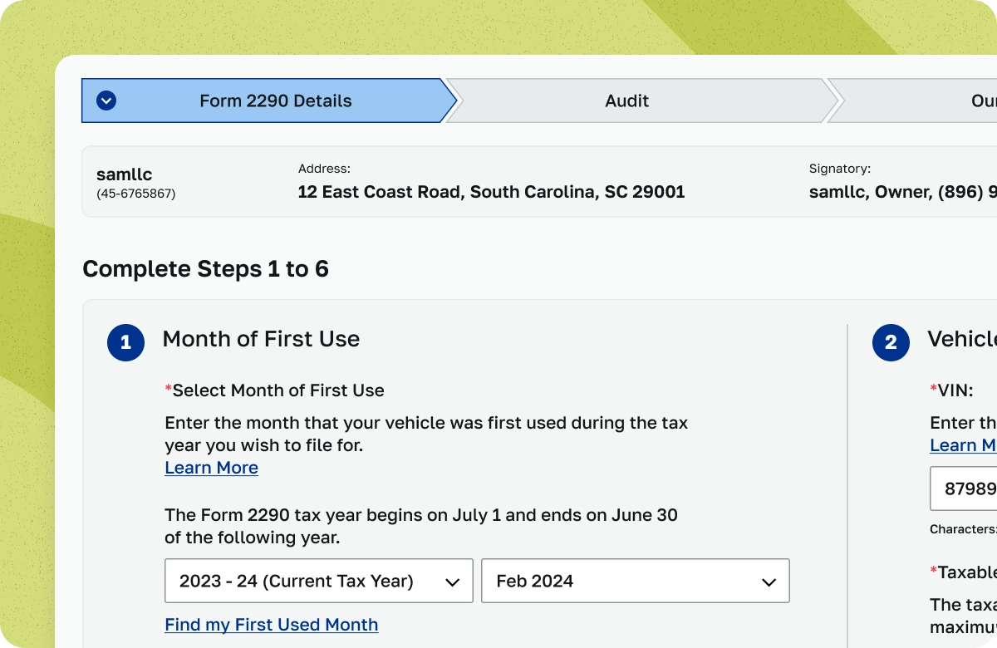Screen dimensions: 997x648
Task: Click the VIN input field starting with 87989
Action: (963, 488)
